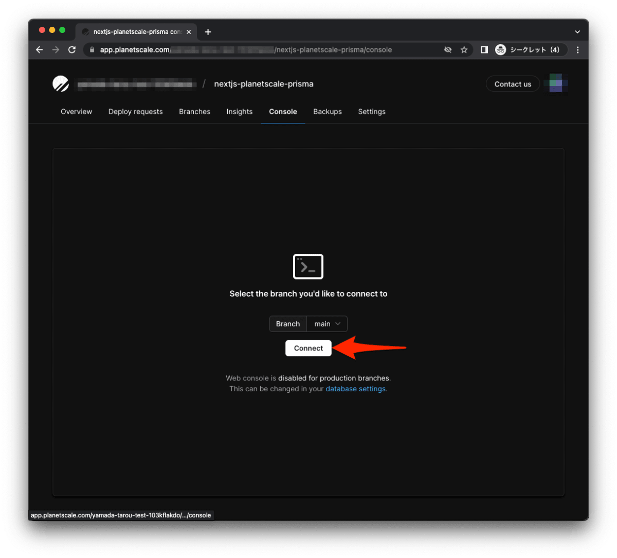The width and height of the screenshot is (617, 558).
Task: Click the incognito シークレット (4) label
Action: coord(535,49)
